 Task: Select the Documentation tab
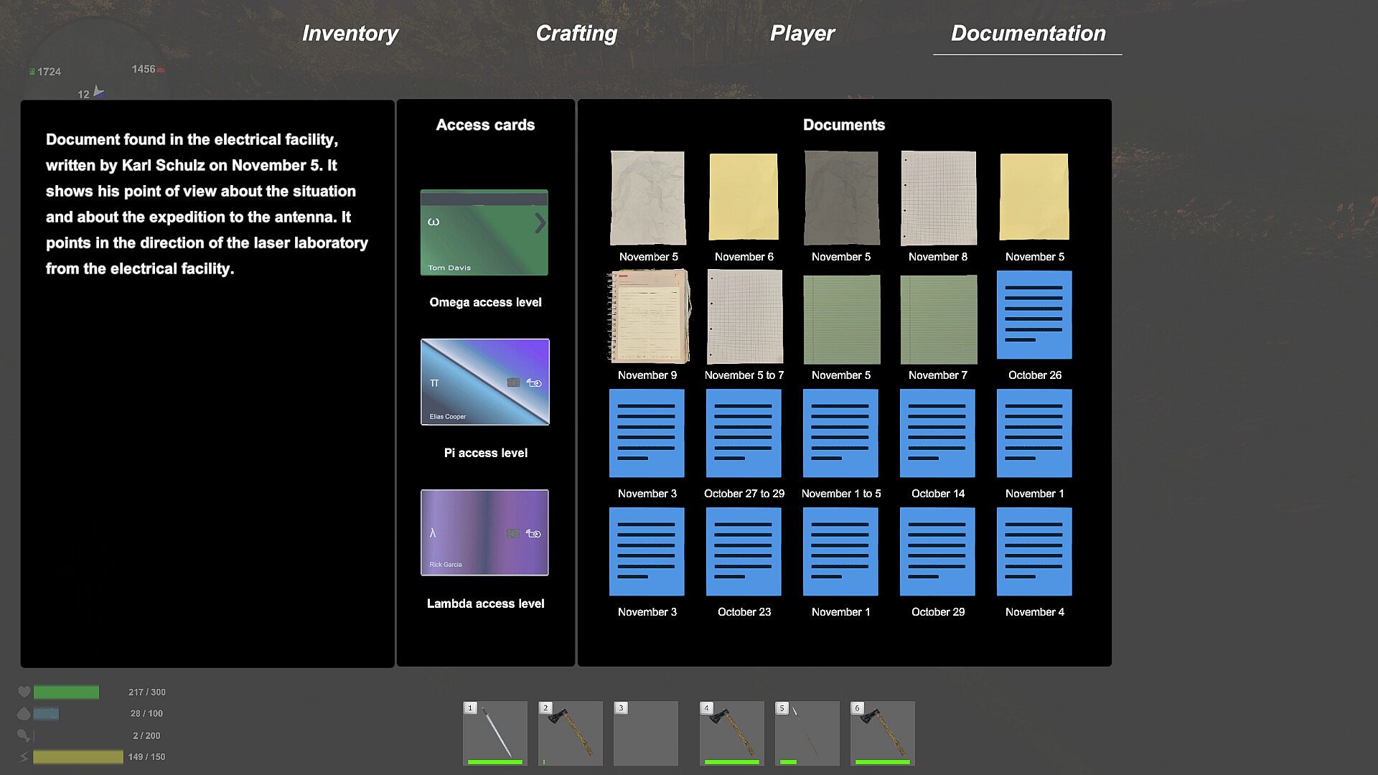pyautogui.click(x=1028, y=33)
